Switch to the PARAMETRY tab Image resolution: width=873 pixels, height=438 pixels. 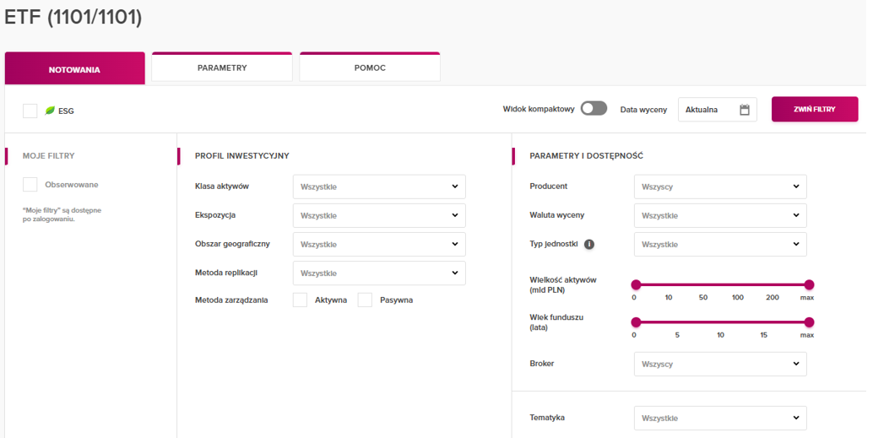pyautogui.click(x=222, y=68)
